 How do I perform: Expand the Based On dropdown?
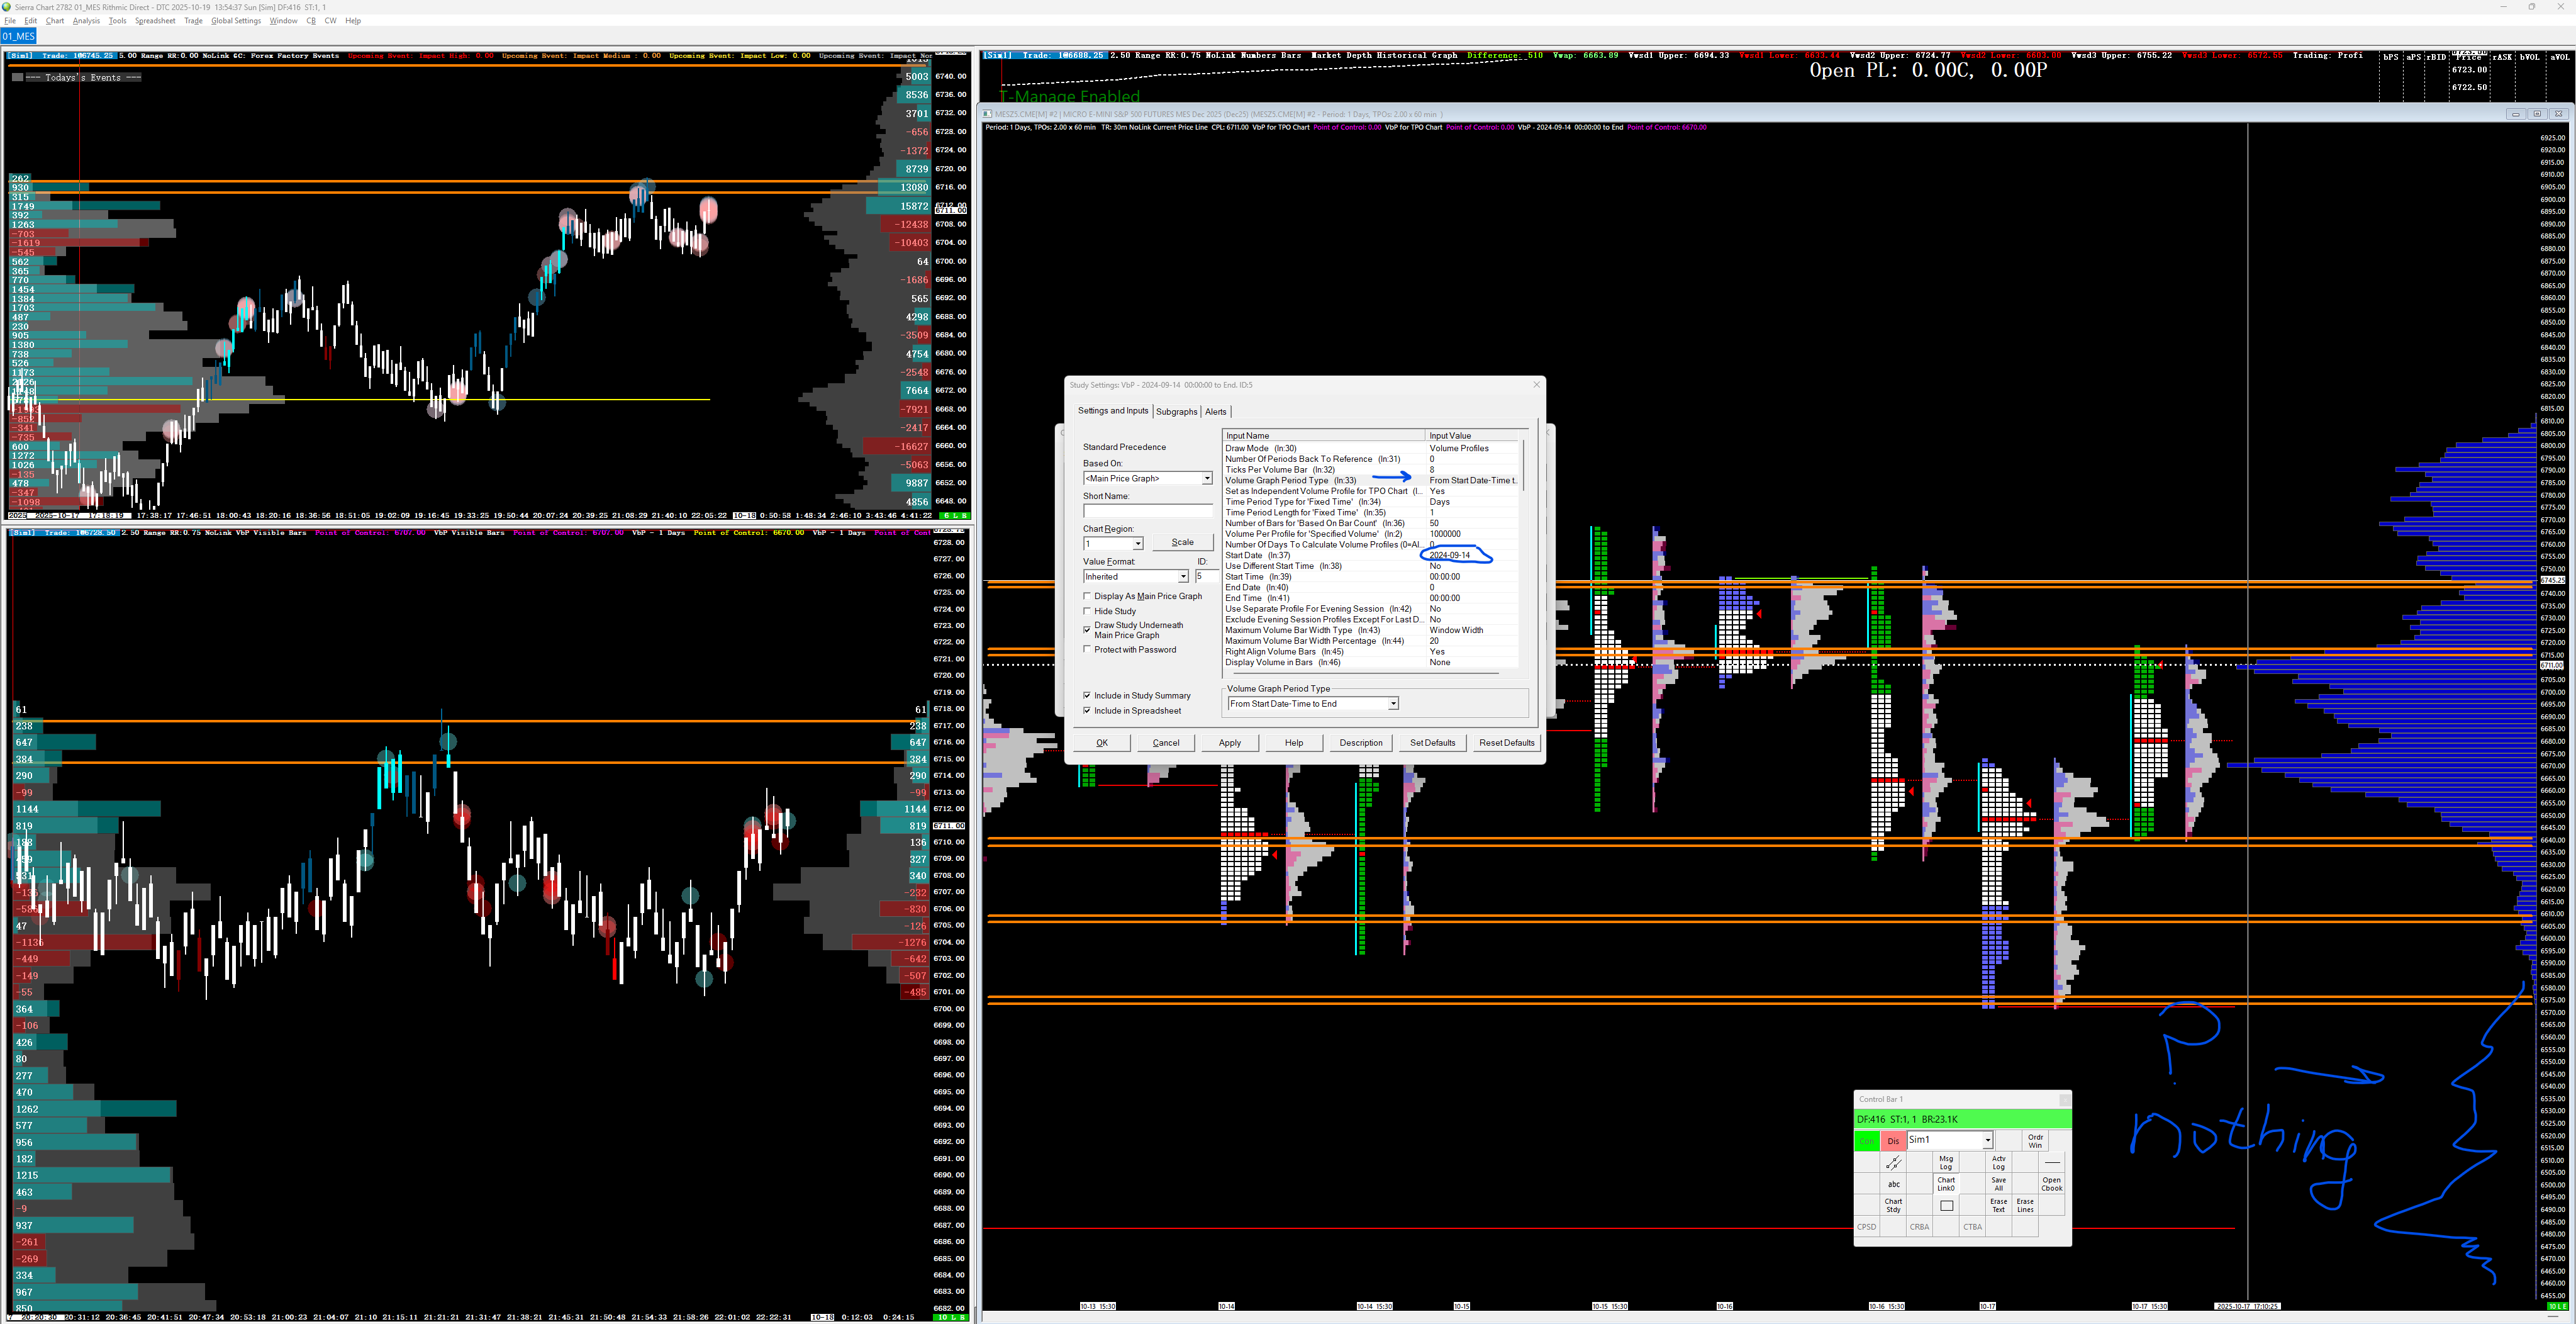click(1206, 479)
